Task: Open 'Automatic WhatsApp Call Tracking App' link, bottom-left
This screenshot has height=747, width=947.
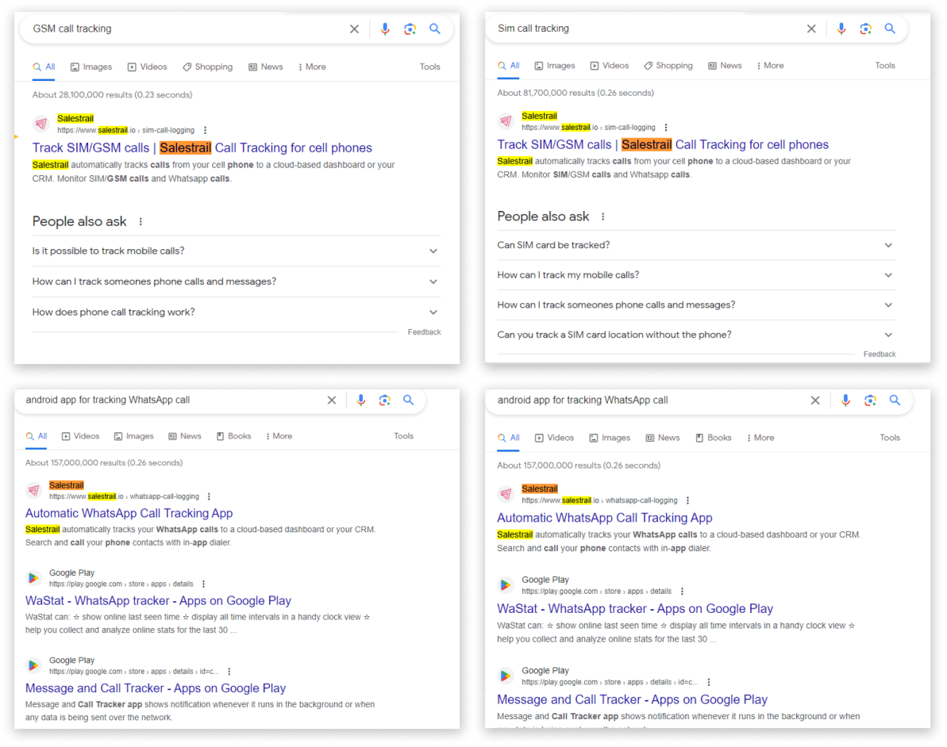Action: pyautogui.click(x=129, y=514)
